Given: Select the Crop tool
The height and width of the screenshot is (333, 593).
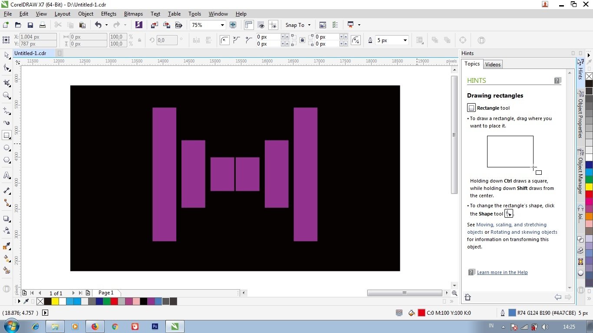Looking at the screenshot, I should (x=7, y=82).
